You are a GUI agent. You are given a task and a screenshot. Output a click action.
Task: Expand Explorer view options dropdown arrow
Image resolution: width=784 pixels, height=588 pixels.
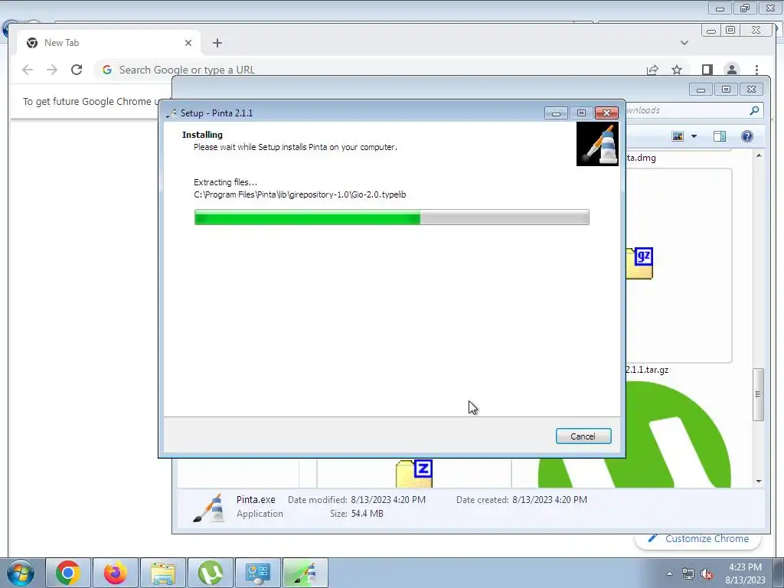pyautogui.click(x=694, y=136)
